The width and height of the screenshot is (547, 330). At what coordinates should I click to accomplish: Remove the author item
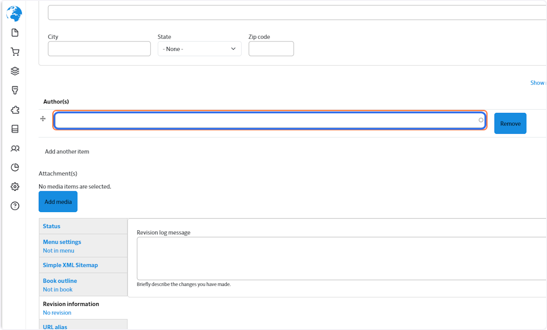click(x=510, y=123)
